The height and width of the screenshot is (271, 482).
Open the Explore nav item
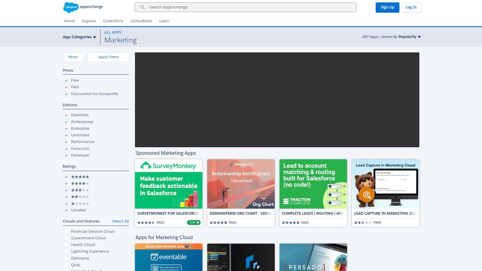(x=89, y=21)
